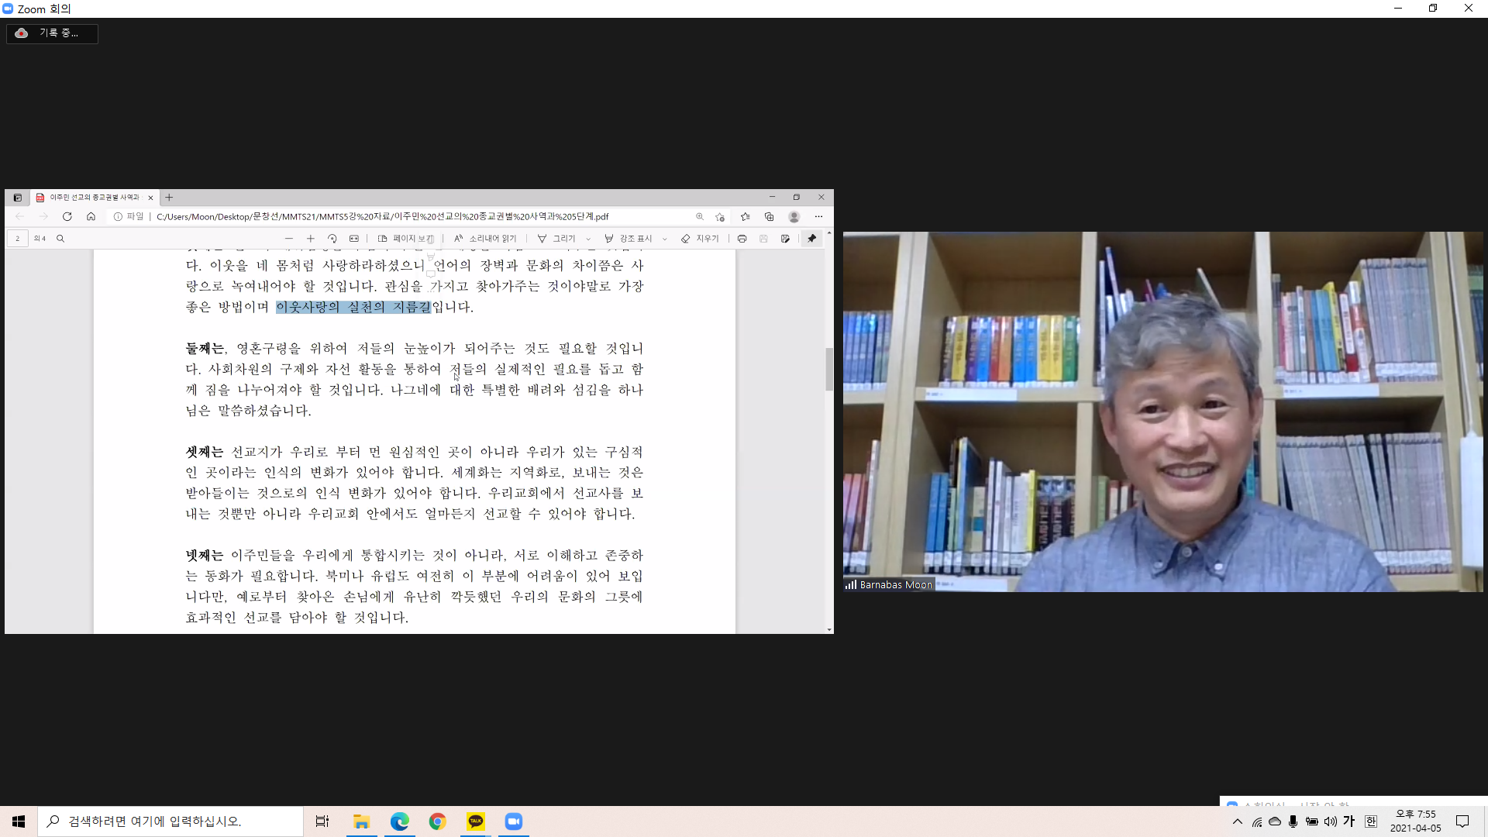Open a new browser tab
The image size is (1488, 837).
click(x=169, y=198)
